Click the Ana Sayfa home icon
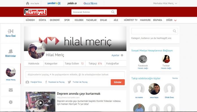Viewport: 197px width, 112px height. tap(27, 3)
